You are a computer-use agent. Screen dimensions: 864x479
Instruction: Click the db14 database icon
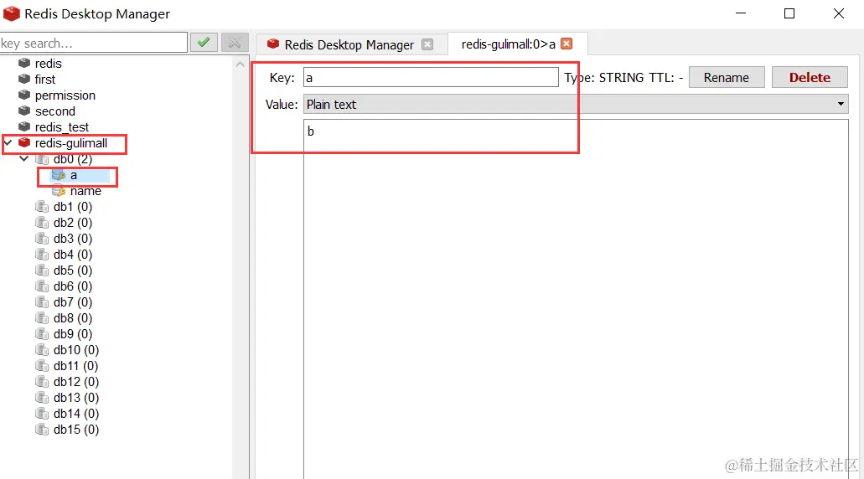tap(42, 414)
